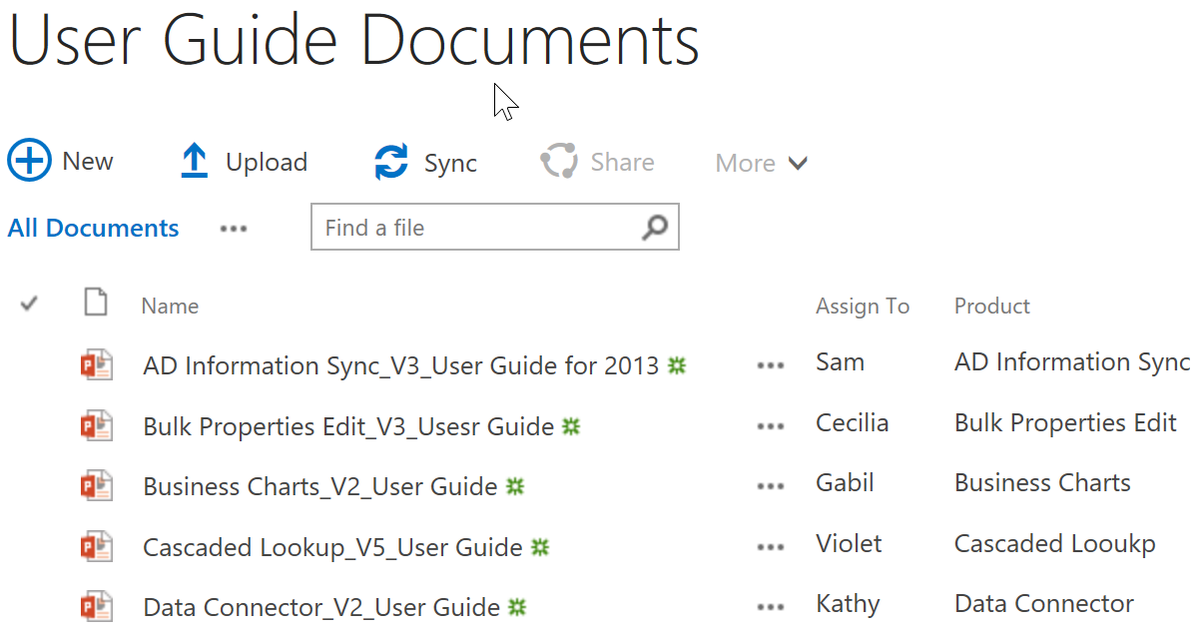Screen dimensions: 1202x639
Task: Click the magnifier icon in Find a file
Action: point(654,228)
